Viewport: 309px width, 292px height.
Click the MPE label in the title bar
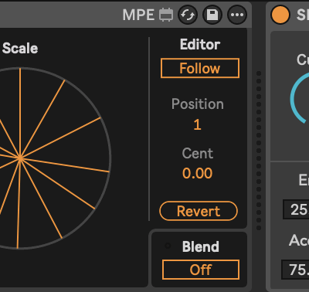[138, 15]
